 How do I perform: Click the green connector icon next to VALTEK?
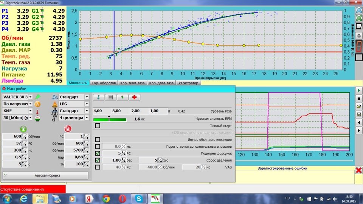37,97
